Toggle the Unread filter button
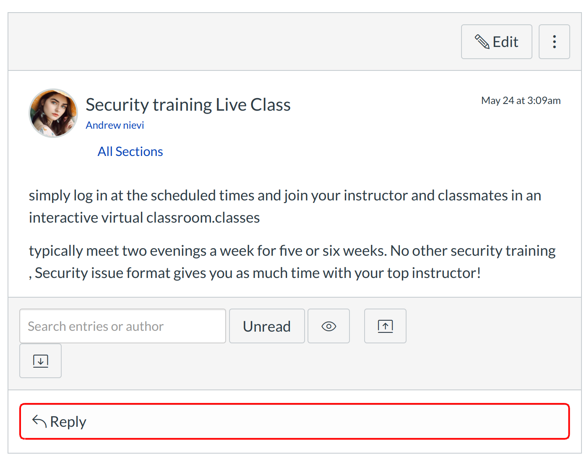The width and height of the screenshot is (584, 462). (x=267, y=326)
